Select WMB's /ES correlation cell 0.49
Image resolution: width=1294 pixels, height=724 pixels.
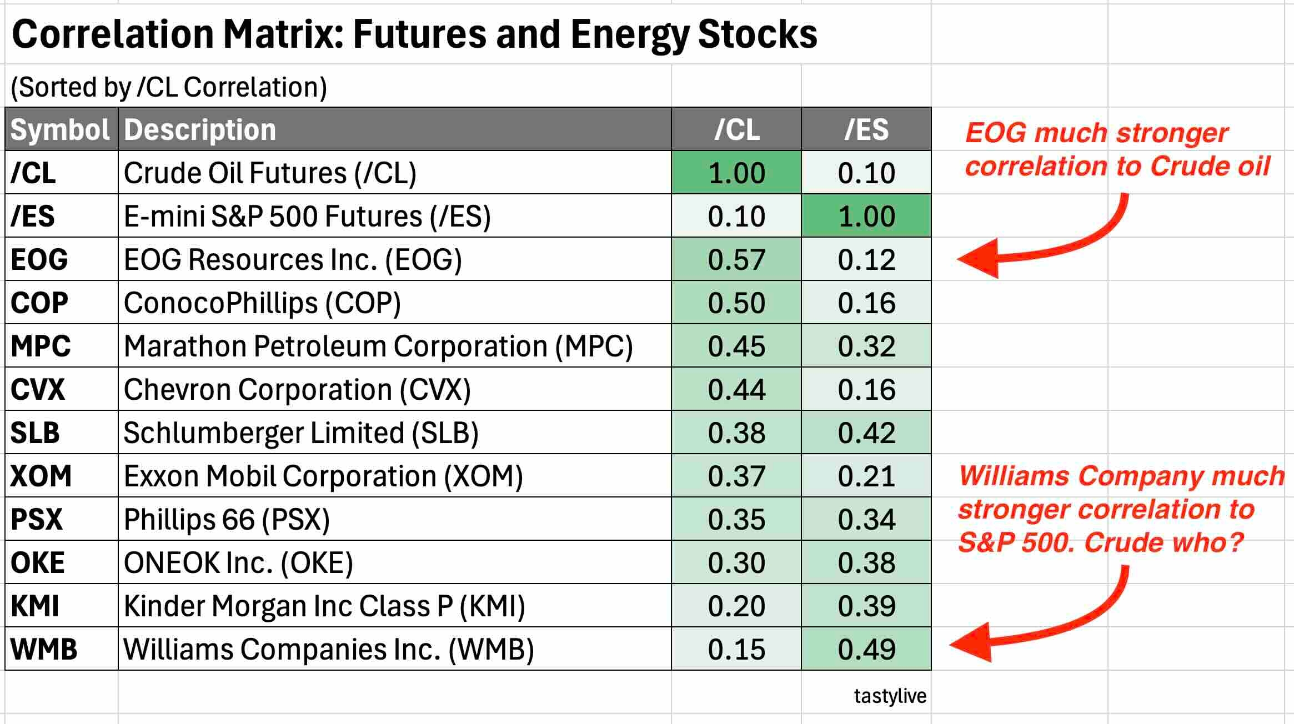pos(866,649)
